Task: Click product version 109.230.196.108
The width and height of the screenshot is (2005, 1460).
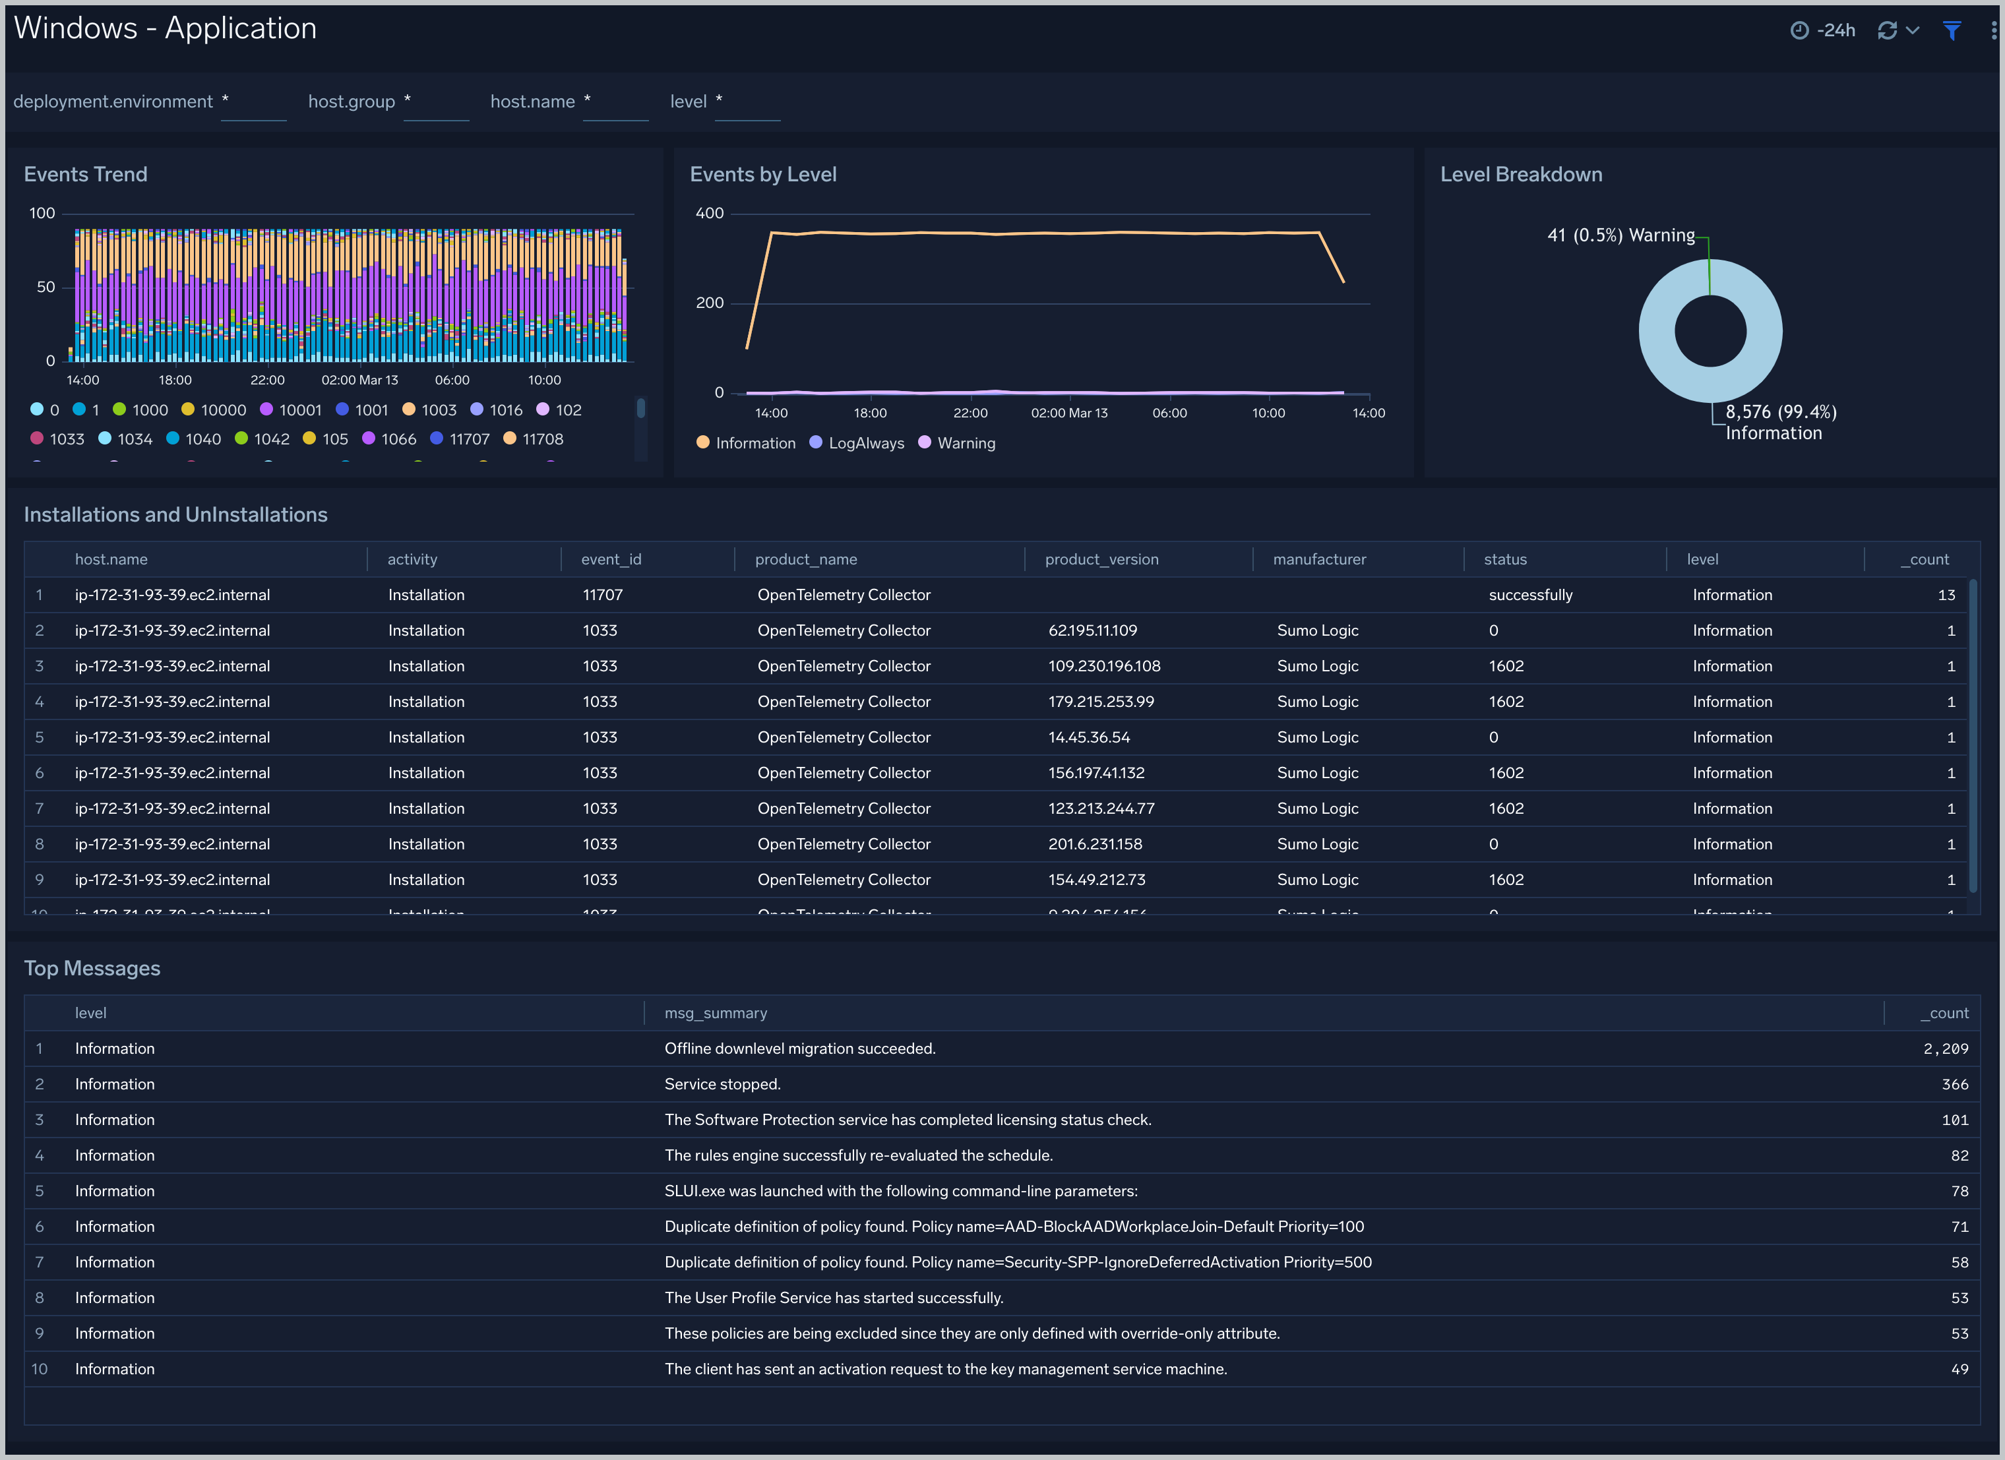Action: [x=1103, y=667]
